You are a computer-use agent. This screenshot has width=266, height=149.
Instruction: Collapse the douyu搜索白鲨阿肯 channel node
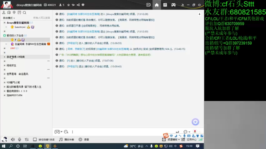(5, 23)
